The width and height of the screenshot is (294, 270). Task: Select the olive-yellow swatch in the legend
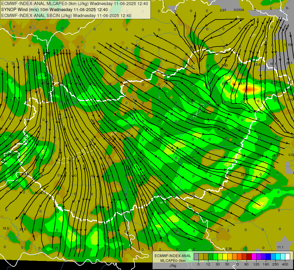coord(201,256)
